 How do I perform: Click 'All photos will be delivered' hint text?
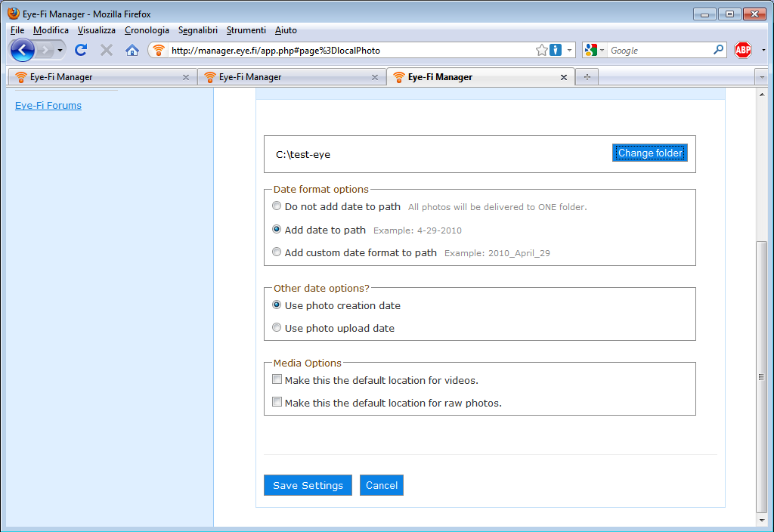click(497, 207)
